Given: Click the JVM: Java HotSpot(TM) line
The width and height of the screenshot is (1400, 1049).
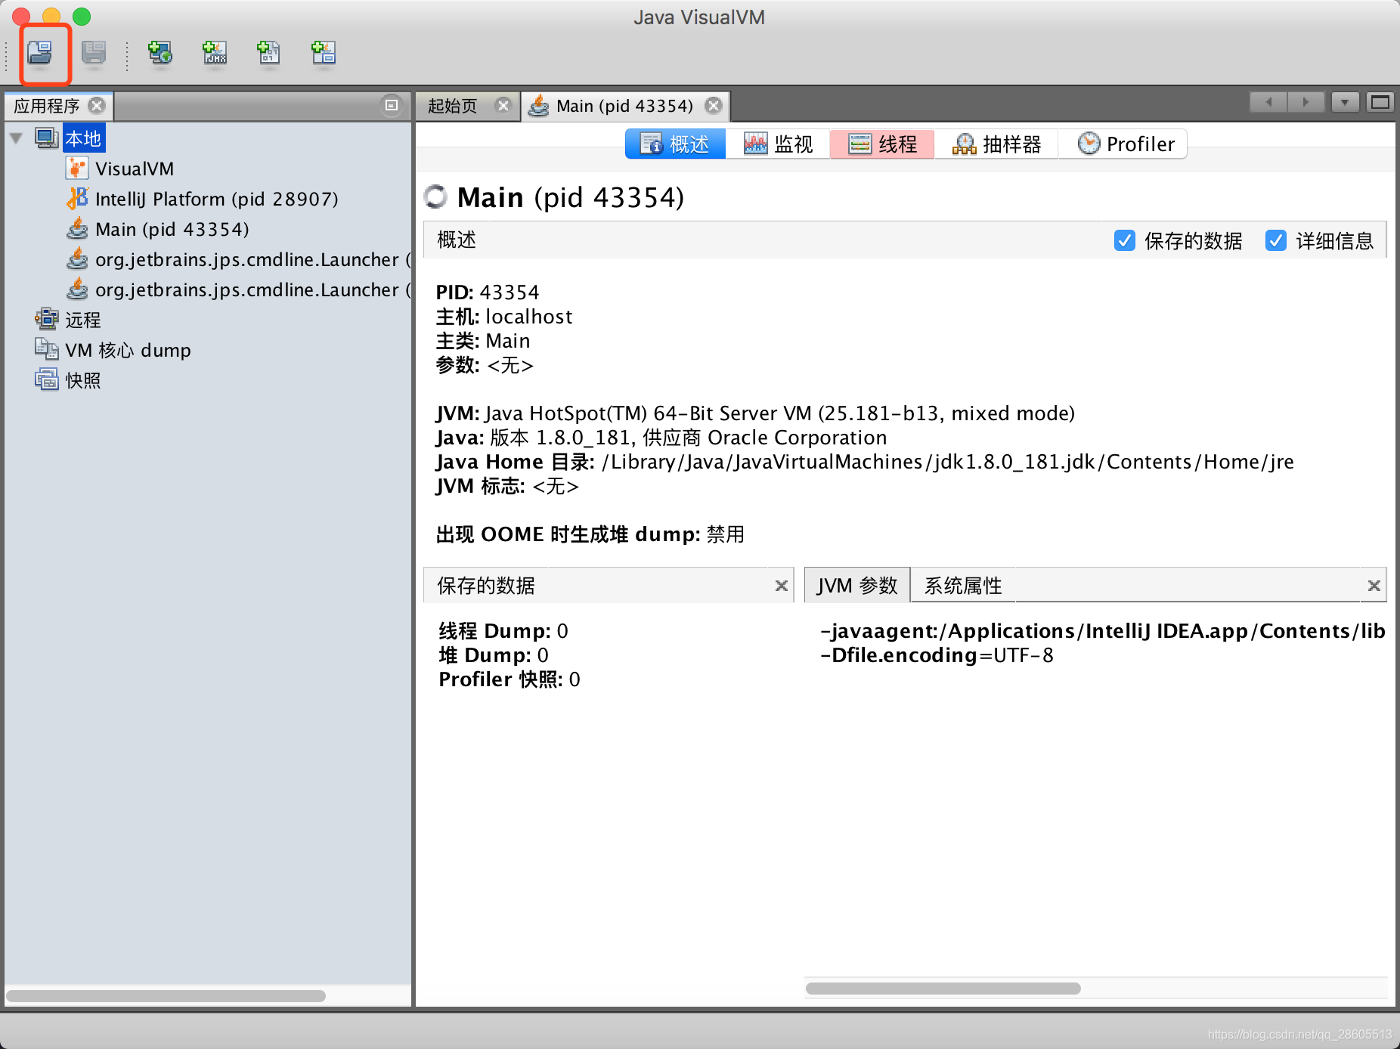Looking at the screenshot, I should pyautogui.click(x=755, y=413).
